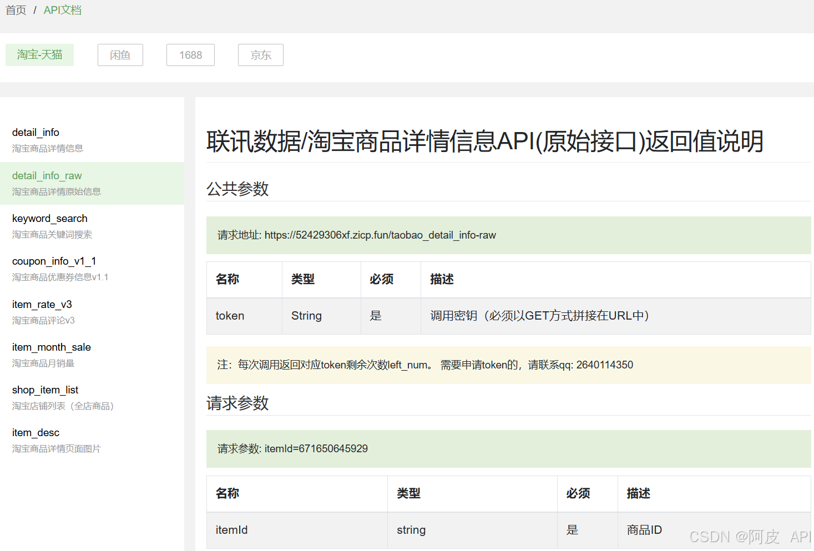814x551 pixels.
Task: Open item_desc sidebar entry
Action: coord(92,440)
